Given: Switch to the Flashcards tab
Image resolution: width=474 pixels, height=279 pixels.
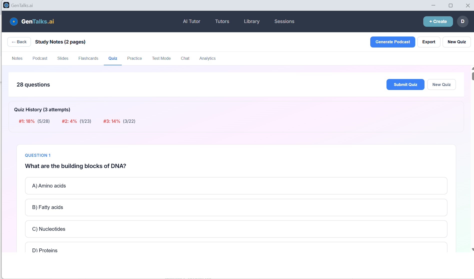Looking at the screenshot, I should [88, 58].
